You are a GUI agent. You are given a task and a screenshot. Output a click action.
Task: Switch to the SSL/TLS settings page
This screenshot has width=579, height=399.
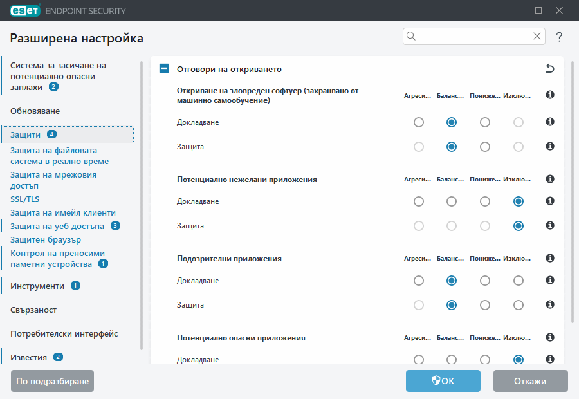pyautogui.click(x=24, y=199)
